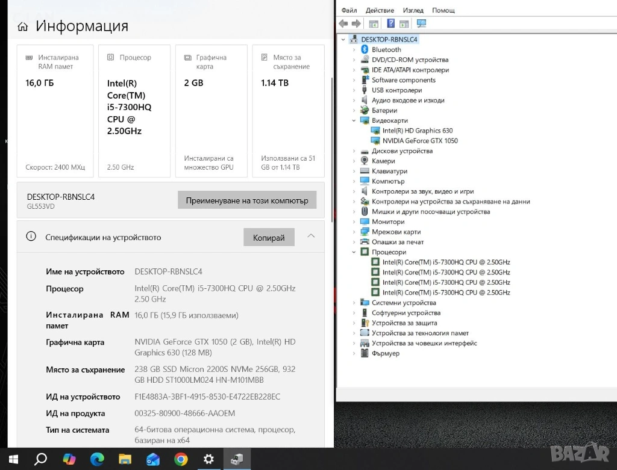
Task: Click Scan for hardware changes monitor icon
Action: click(x=421, y=23)
